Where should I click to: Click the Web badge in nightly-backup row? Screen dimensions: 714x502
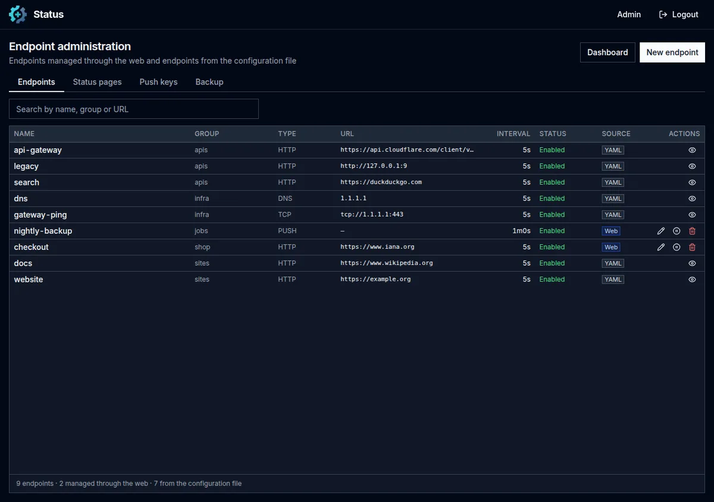pyautogui.click(x=611, y=231)
